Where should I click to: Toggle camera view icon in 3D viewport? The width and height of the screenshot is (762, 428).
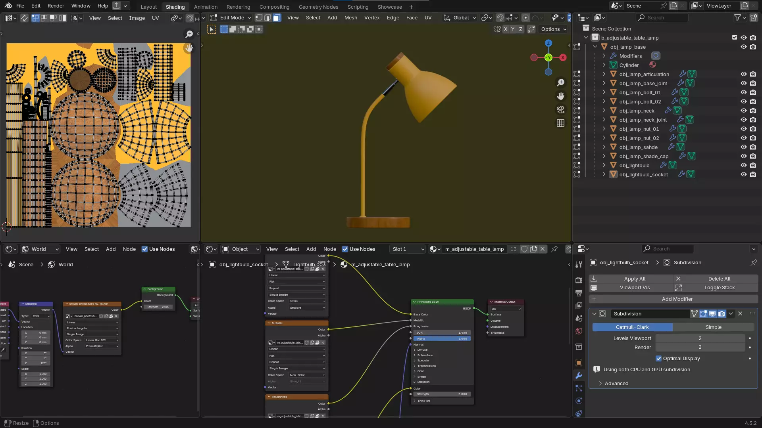coord(560,110)
